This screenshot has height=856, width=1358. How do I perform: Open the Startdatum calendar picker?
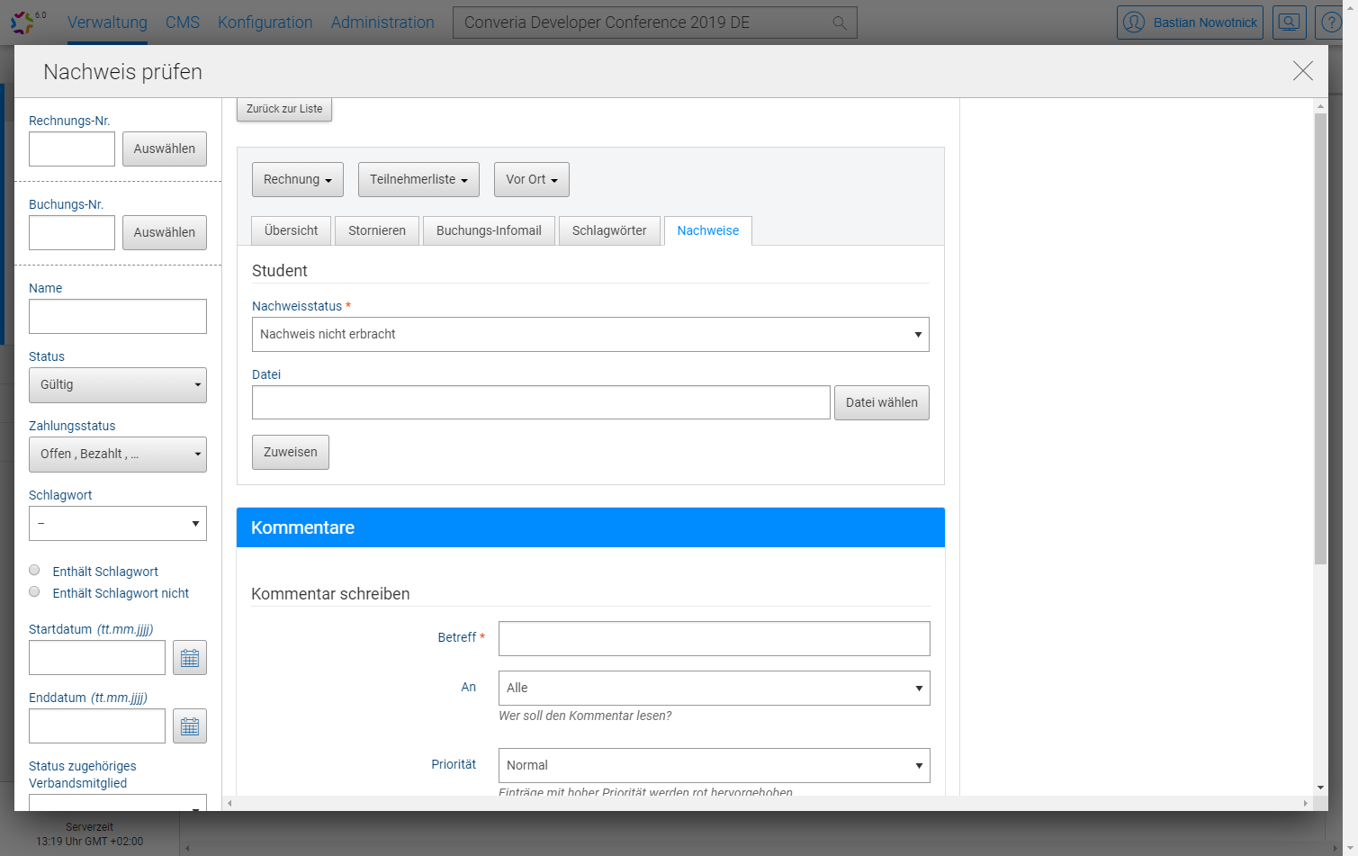point(190,658)
